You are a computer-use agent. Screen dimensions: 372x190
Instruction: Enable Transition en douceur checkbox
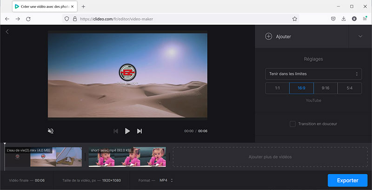tap(293, 124)
